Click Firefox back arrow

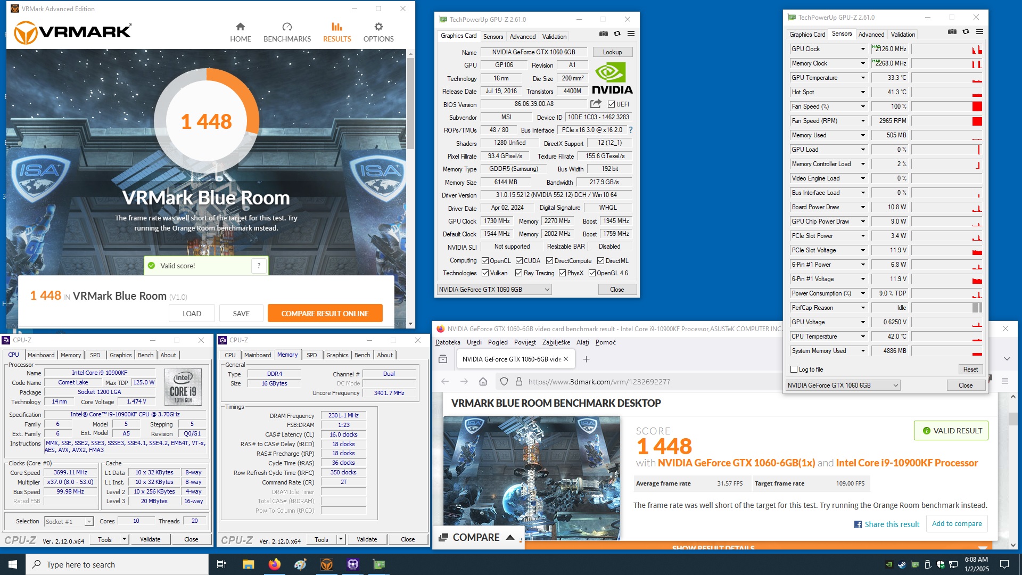click(x=445, y=381)
